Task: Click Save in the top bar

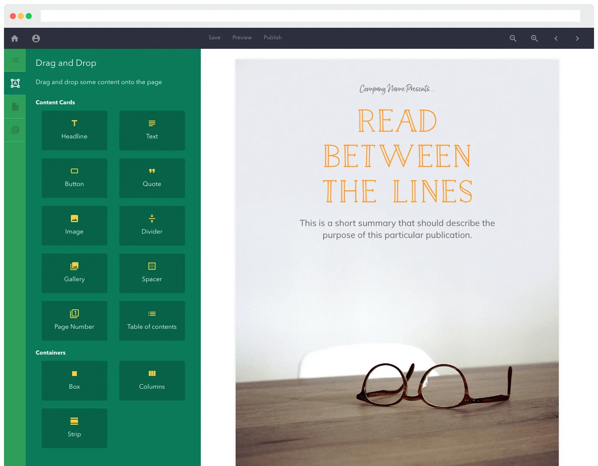Action: tap(215, 38)
